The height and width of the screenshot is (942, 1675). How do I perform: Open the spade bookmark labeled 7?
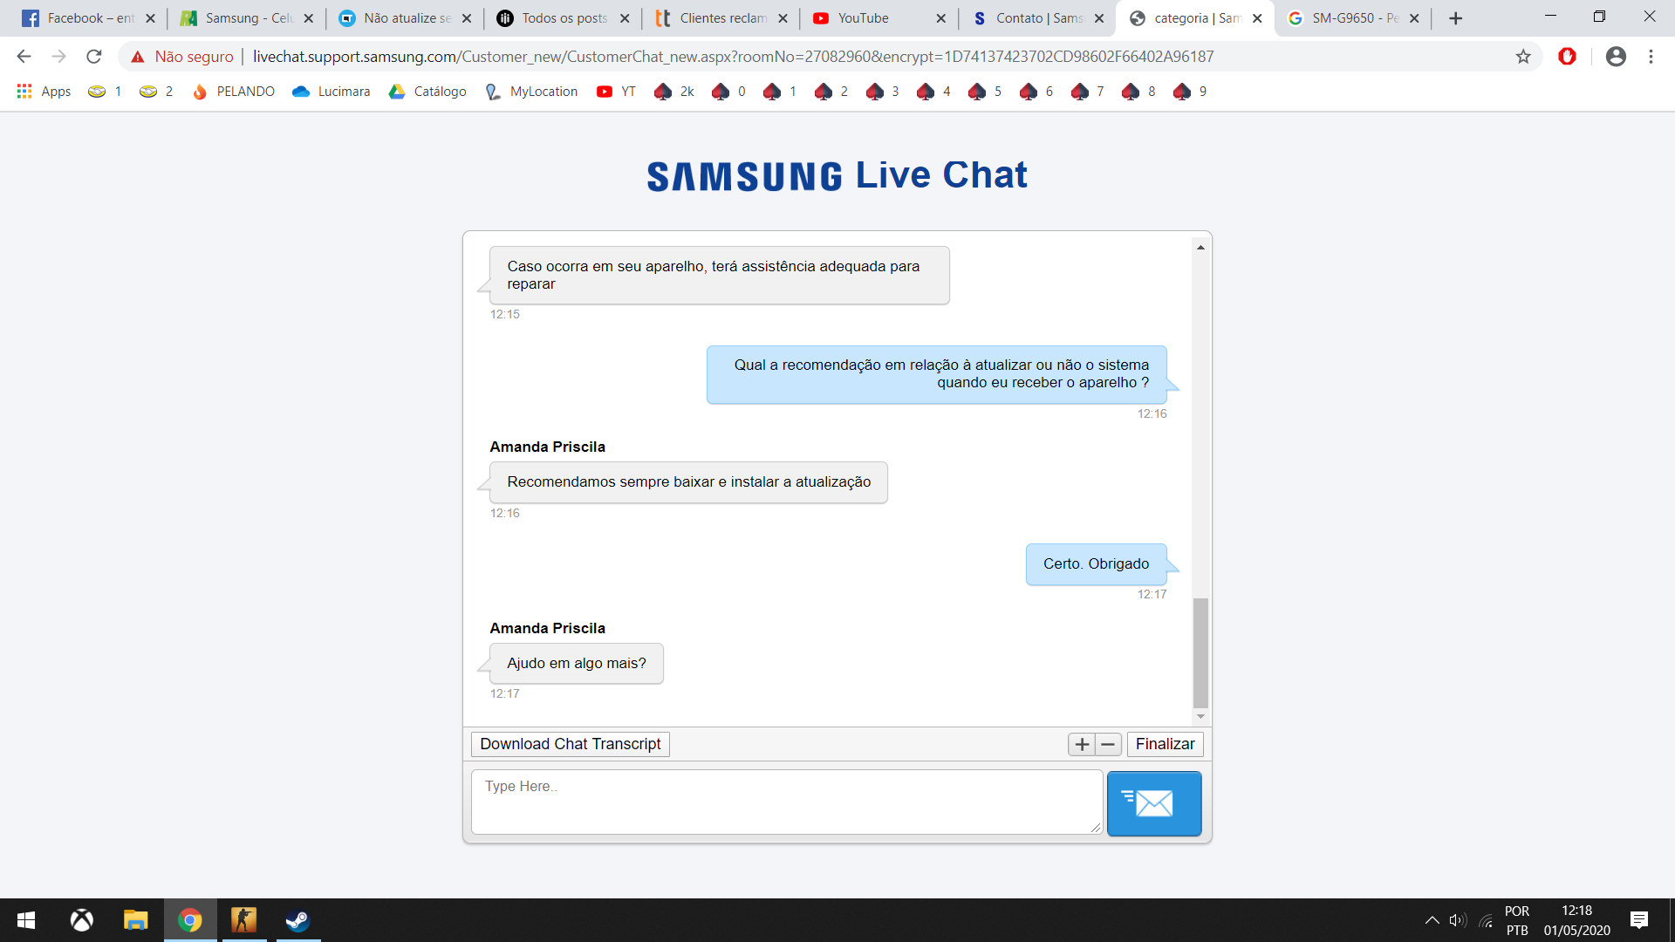pos(1089,92)
